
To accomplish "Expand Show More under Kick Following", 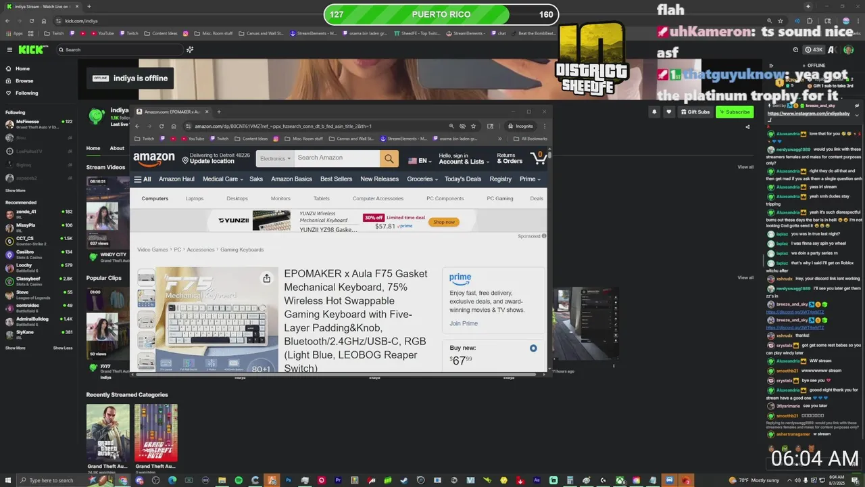I will (16, 191).
